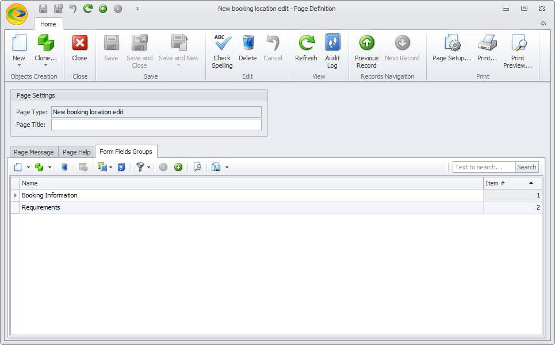Click the Delete trash can in the ribbon
Image resolution: width=555 pixels, height=345 pixels.
tap(248, 42)
